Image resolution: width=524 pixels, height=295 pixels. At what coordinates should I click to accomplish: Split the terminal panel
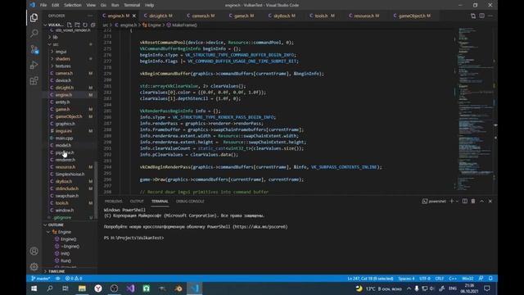pos(465,201)
